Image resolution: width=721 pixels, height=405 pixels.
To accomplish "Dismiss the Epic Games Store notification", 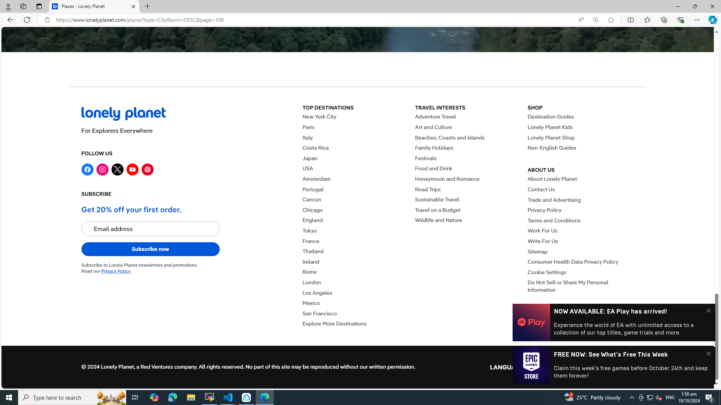I will pos(708,354).
